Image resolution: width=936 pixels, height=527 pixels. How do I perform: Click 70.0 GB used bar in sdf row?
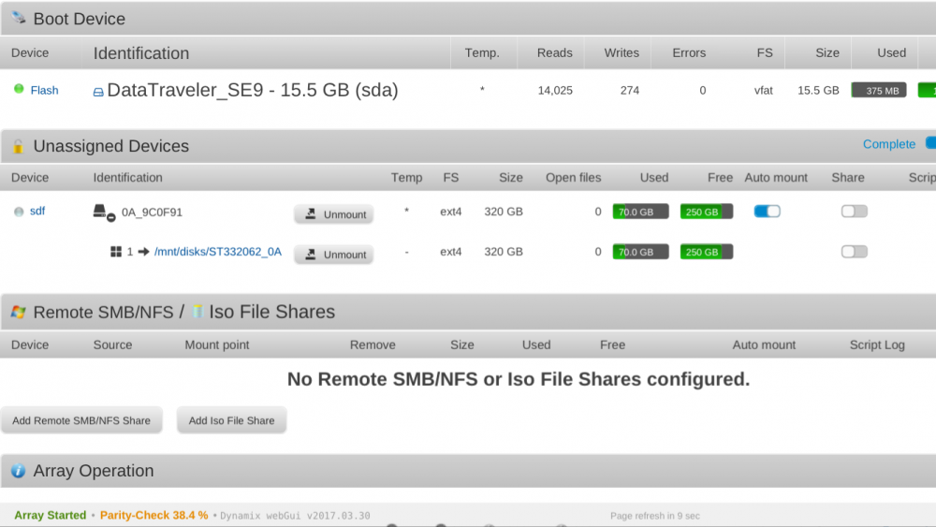640,212
